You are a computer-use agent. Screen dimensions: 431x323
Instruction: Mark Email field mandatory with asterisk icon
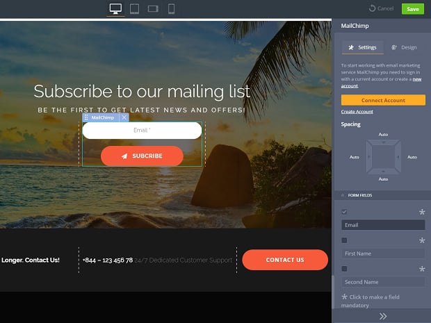click(421, 212)
